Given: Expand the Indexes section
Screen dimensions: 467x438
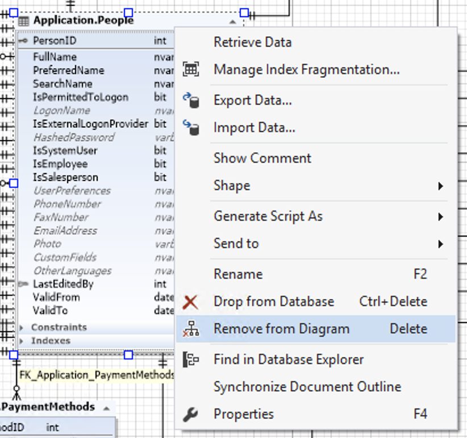Looking at the screenshot, I should [x=22, y=341].
